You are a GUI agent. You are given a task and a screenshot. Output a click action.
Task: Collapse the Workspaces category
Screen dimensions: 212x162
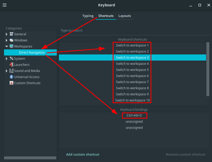click(7, 46)
